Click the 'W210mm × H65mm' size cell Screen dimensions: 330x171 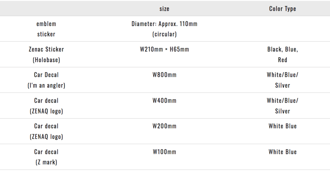164,50
